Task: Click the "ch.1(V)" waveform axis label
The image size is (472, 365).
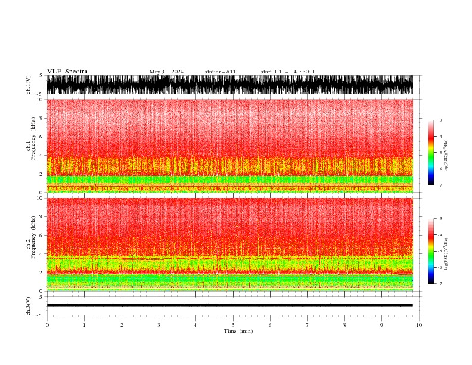Action: (x=29, y=85)
